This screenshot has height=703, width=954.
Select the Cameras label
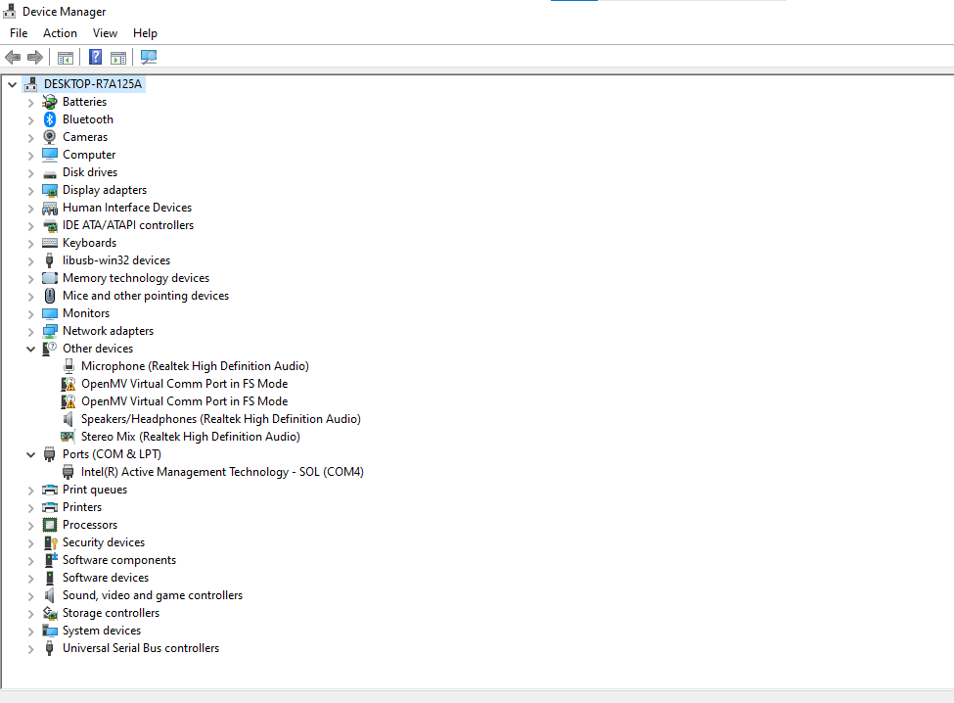point(84,137)
